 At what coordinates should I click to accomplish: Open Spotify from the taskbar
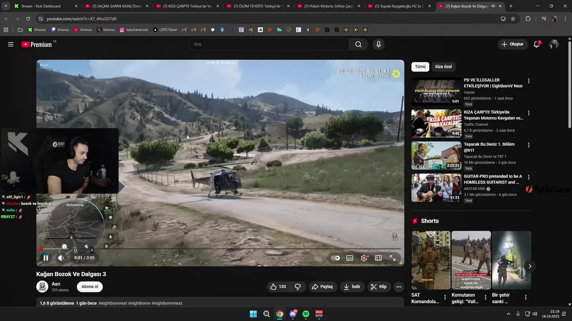pyautogui.click(x=306, y=314)
